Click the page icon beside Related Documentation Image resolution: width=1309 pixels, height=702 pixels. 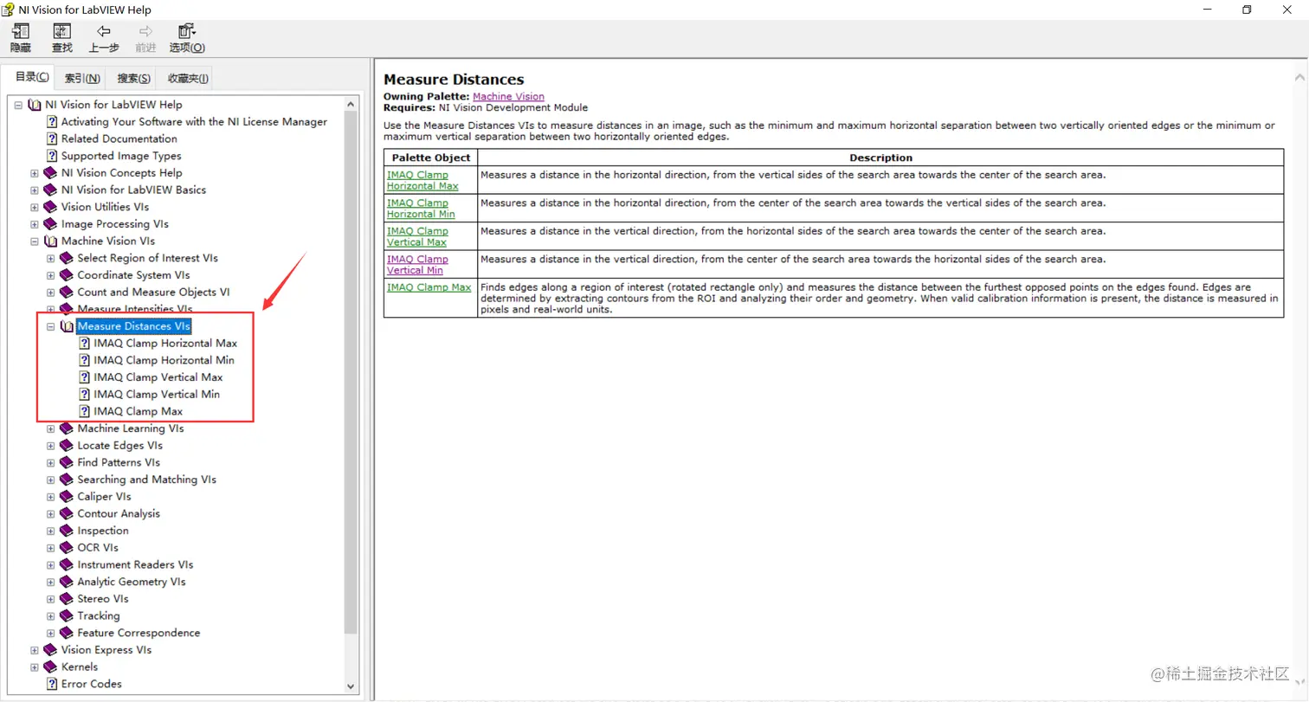tap(52, 138)
